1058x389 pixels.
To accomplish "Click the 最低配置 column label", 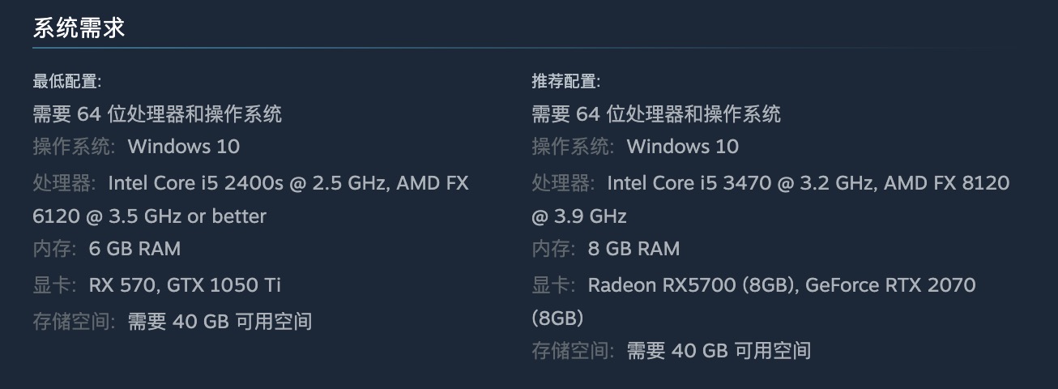I will coord(66,81).
